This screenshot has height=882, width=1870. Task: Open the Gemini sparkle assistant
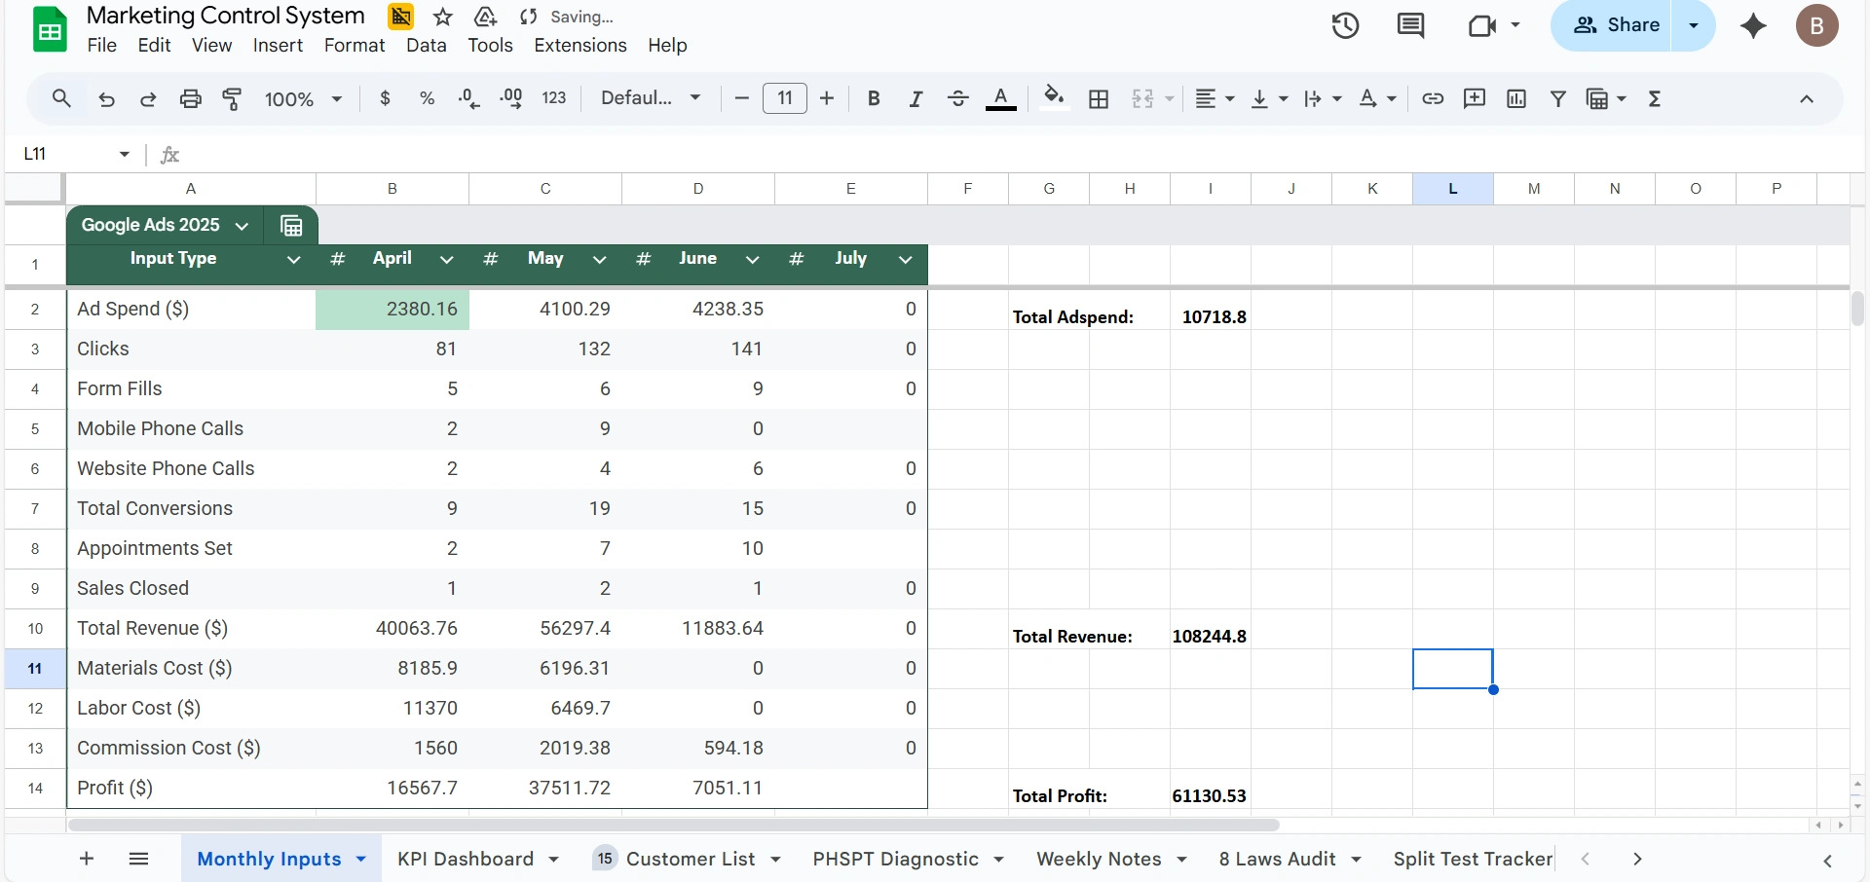(1753, 25)
